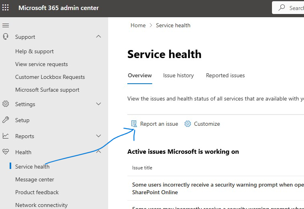This screenshot has width=304, height=209.
Task: Click the Support headset icon
Action: [x=6, y=36]
